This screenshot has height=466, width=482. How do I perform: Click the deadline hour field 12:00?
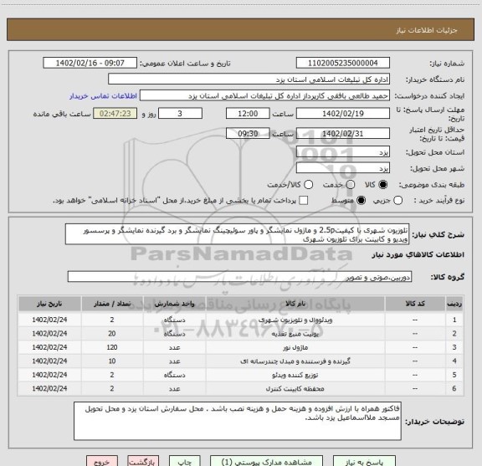[x=248, y=114]
